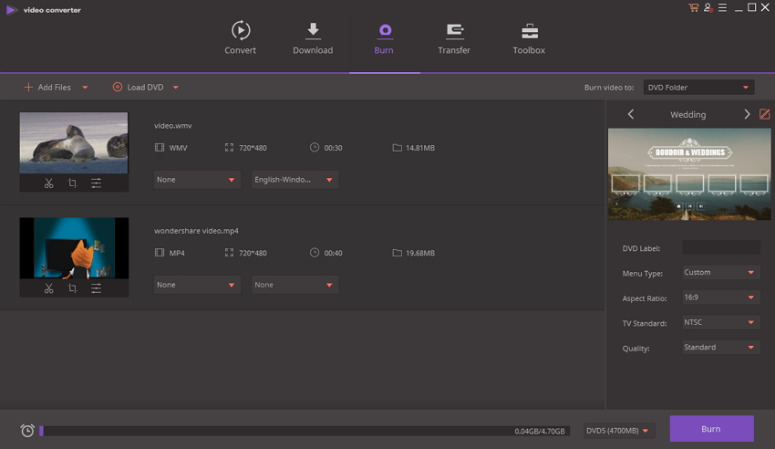Open the hamburger menu icon
This screenshot has width=775, height=449.
(722, 7)
